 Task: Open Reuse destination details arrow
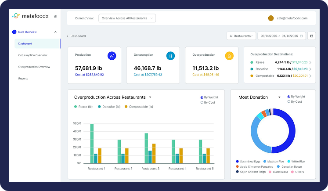(x=310, y=62)
